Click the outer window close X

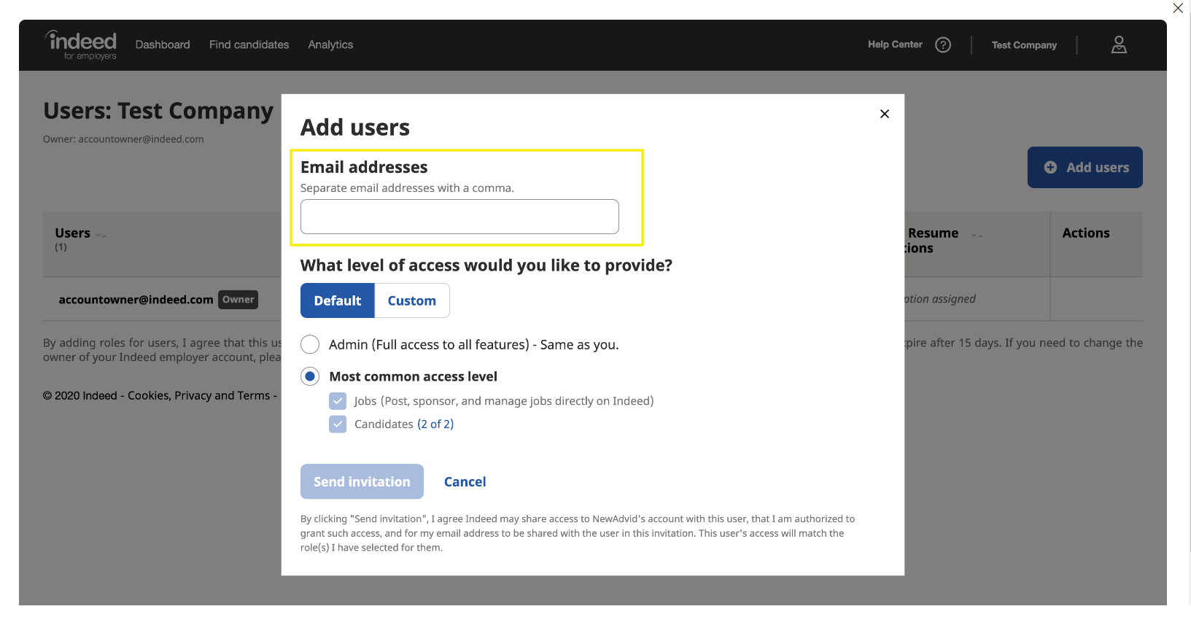point(1178,8)
